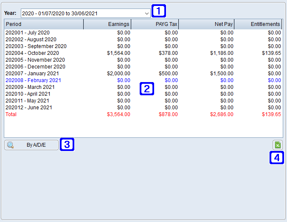Select the 202002 - August 2020 row
287x222 pixels.
pyautogui.click(x=143, y=40)
